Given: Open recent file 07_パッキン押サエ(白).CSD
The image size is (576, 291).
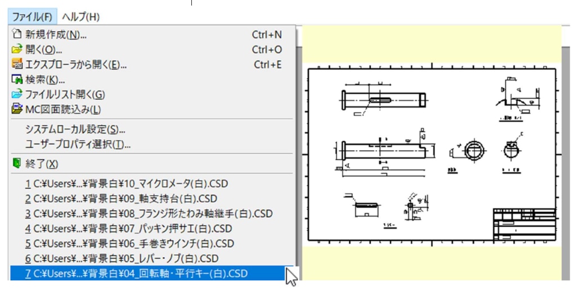Looking at the screenshot, I should pyautogui.click(x=152, y=229).
